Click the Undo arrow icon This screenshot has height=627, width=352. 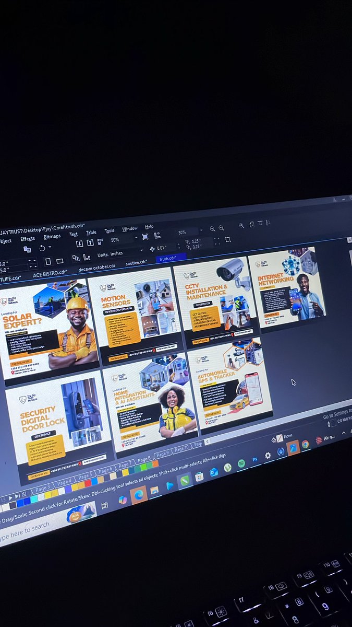(42, 248)
